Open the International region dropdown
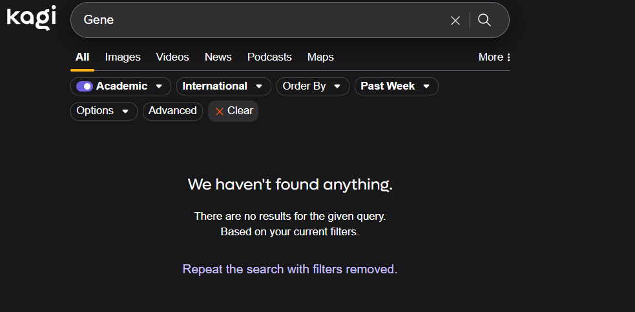The width and height of the screenshot is (635, 312). [x=224, y=86]
